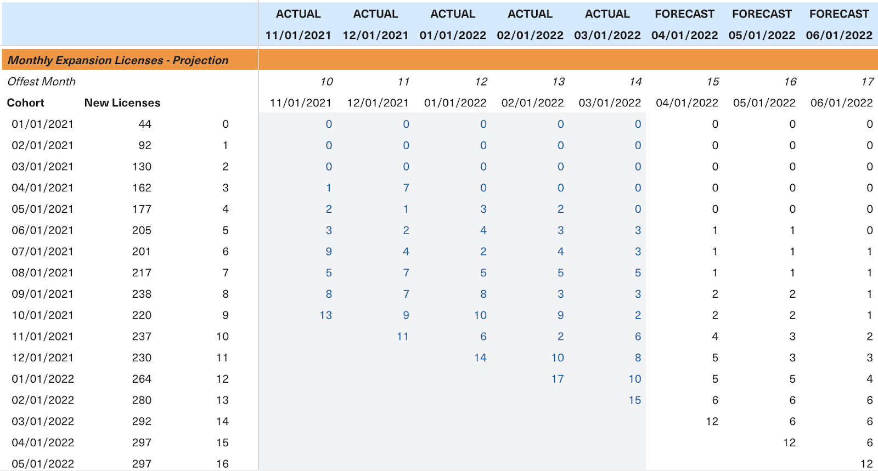Select the 07/01/2021 cohort row label
The width and height of the screenshot is (878, 471).
[x=43, y=252]
